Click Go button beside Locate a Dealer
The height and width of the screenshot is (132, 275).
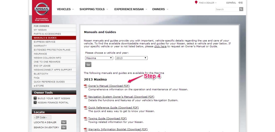pos(64,122)
